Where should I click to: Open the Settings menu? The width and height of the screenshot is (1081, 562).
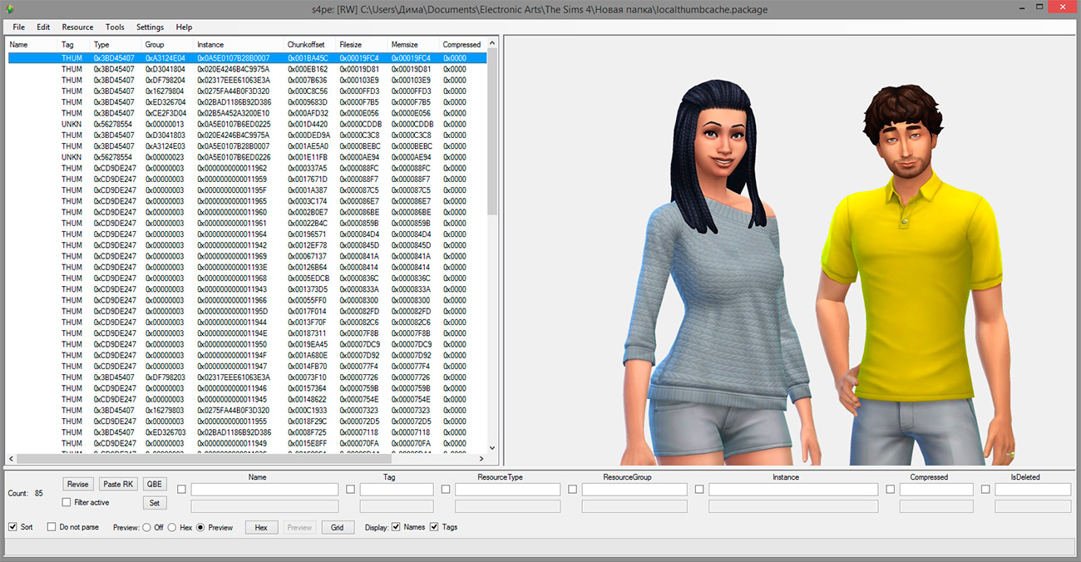[x=150, y=27]
